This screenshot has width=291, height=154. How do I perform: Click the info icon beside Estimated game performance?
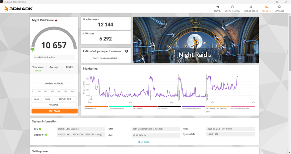(126, 51)
